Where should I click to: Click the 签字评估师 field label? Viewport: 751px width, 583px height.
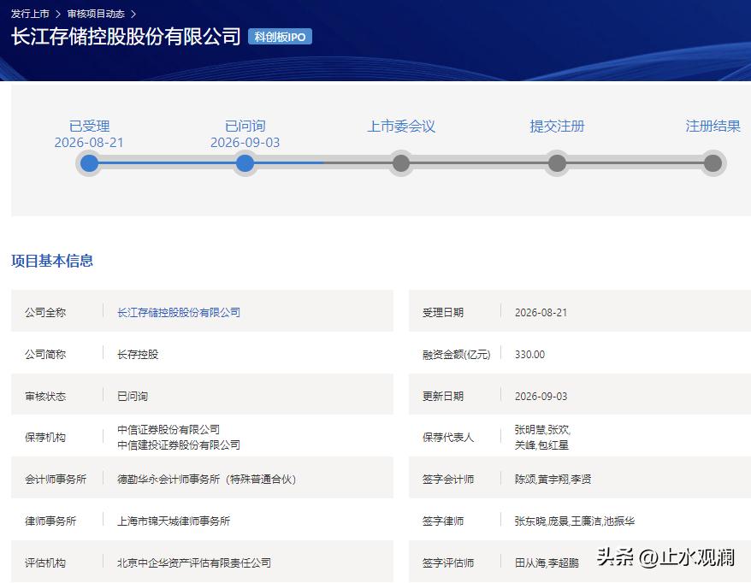(x=448, y=562)
